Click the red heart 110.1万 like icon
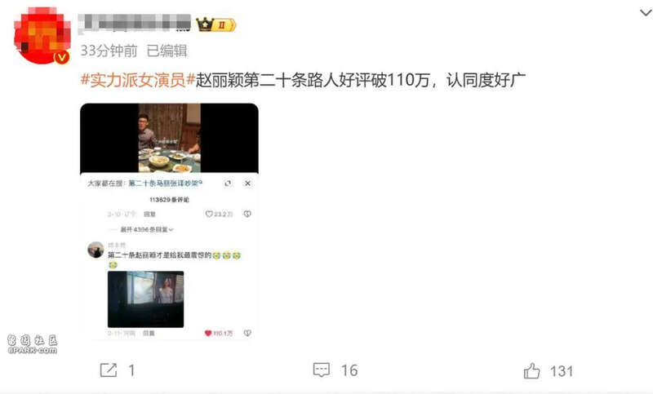The image size is (653, 394). tap(208, 333)
